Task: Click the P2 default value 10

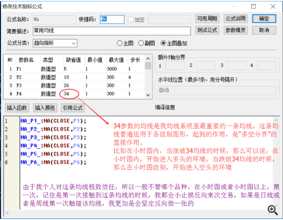Action: [x=66, y=77]
